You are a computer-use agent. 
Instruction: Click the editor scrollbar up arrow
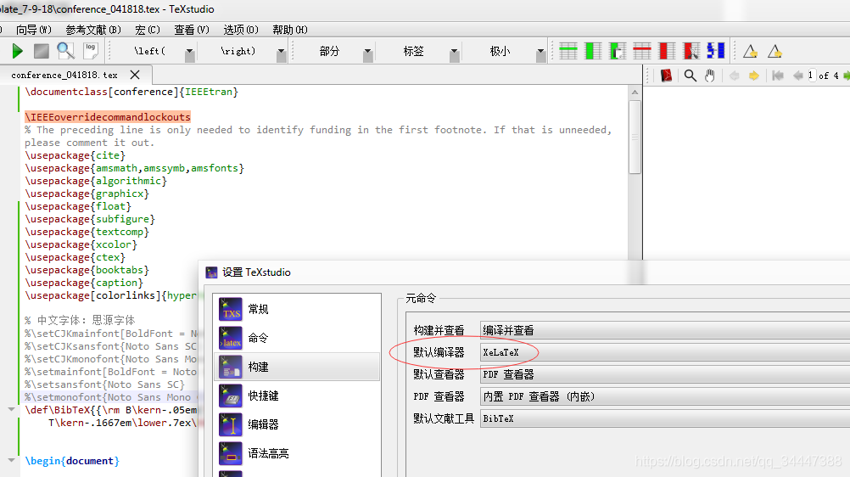[635, 93]
